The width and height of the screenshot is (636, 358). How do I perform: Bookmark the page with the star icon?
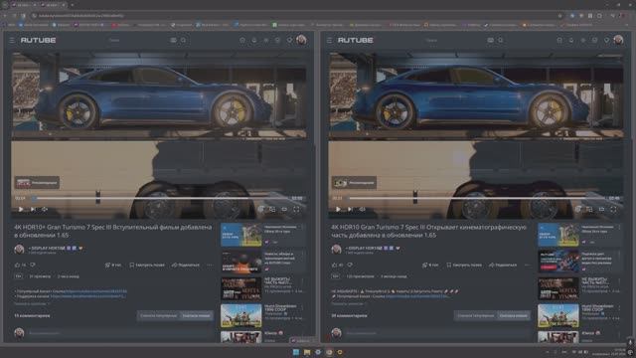tap(560, 16)
